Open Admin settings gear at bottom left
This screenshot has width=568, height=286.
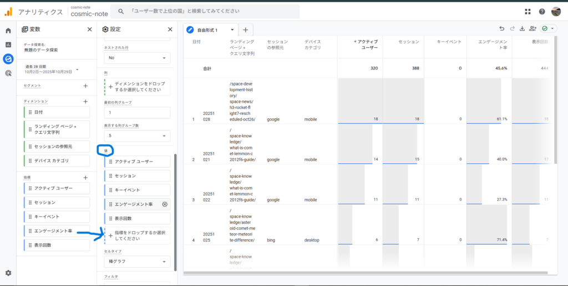[8, 273]
